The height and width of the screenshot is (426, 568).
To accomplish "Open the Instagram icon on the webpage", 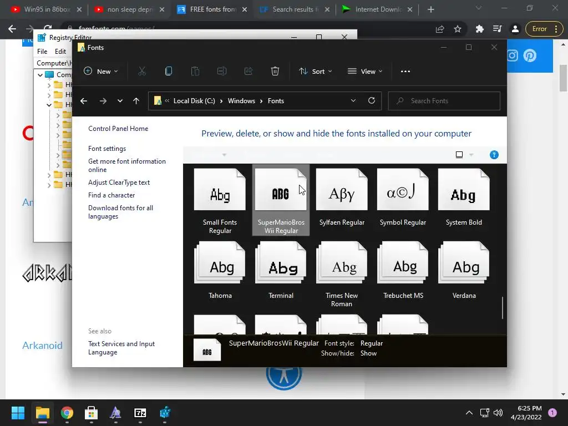I will click(x=512, y=55).
